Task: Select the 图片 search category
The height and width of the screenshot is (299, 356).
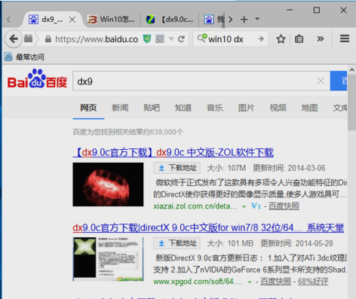Action: [247, 108]
